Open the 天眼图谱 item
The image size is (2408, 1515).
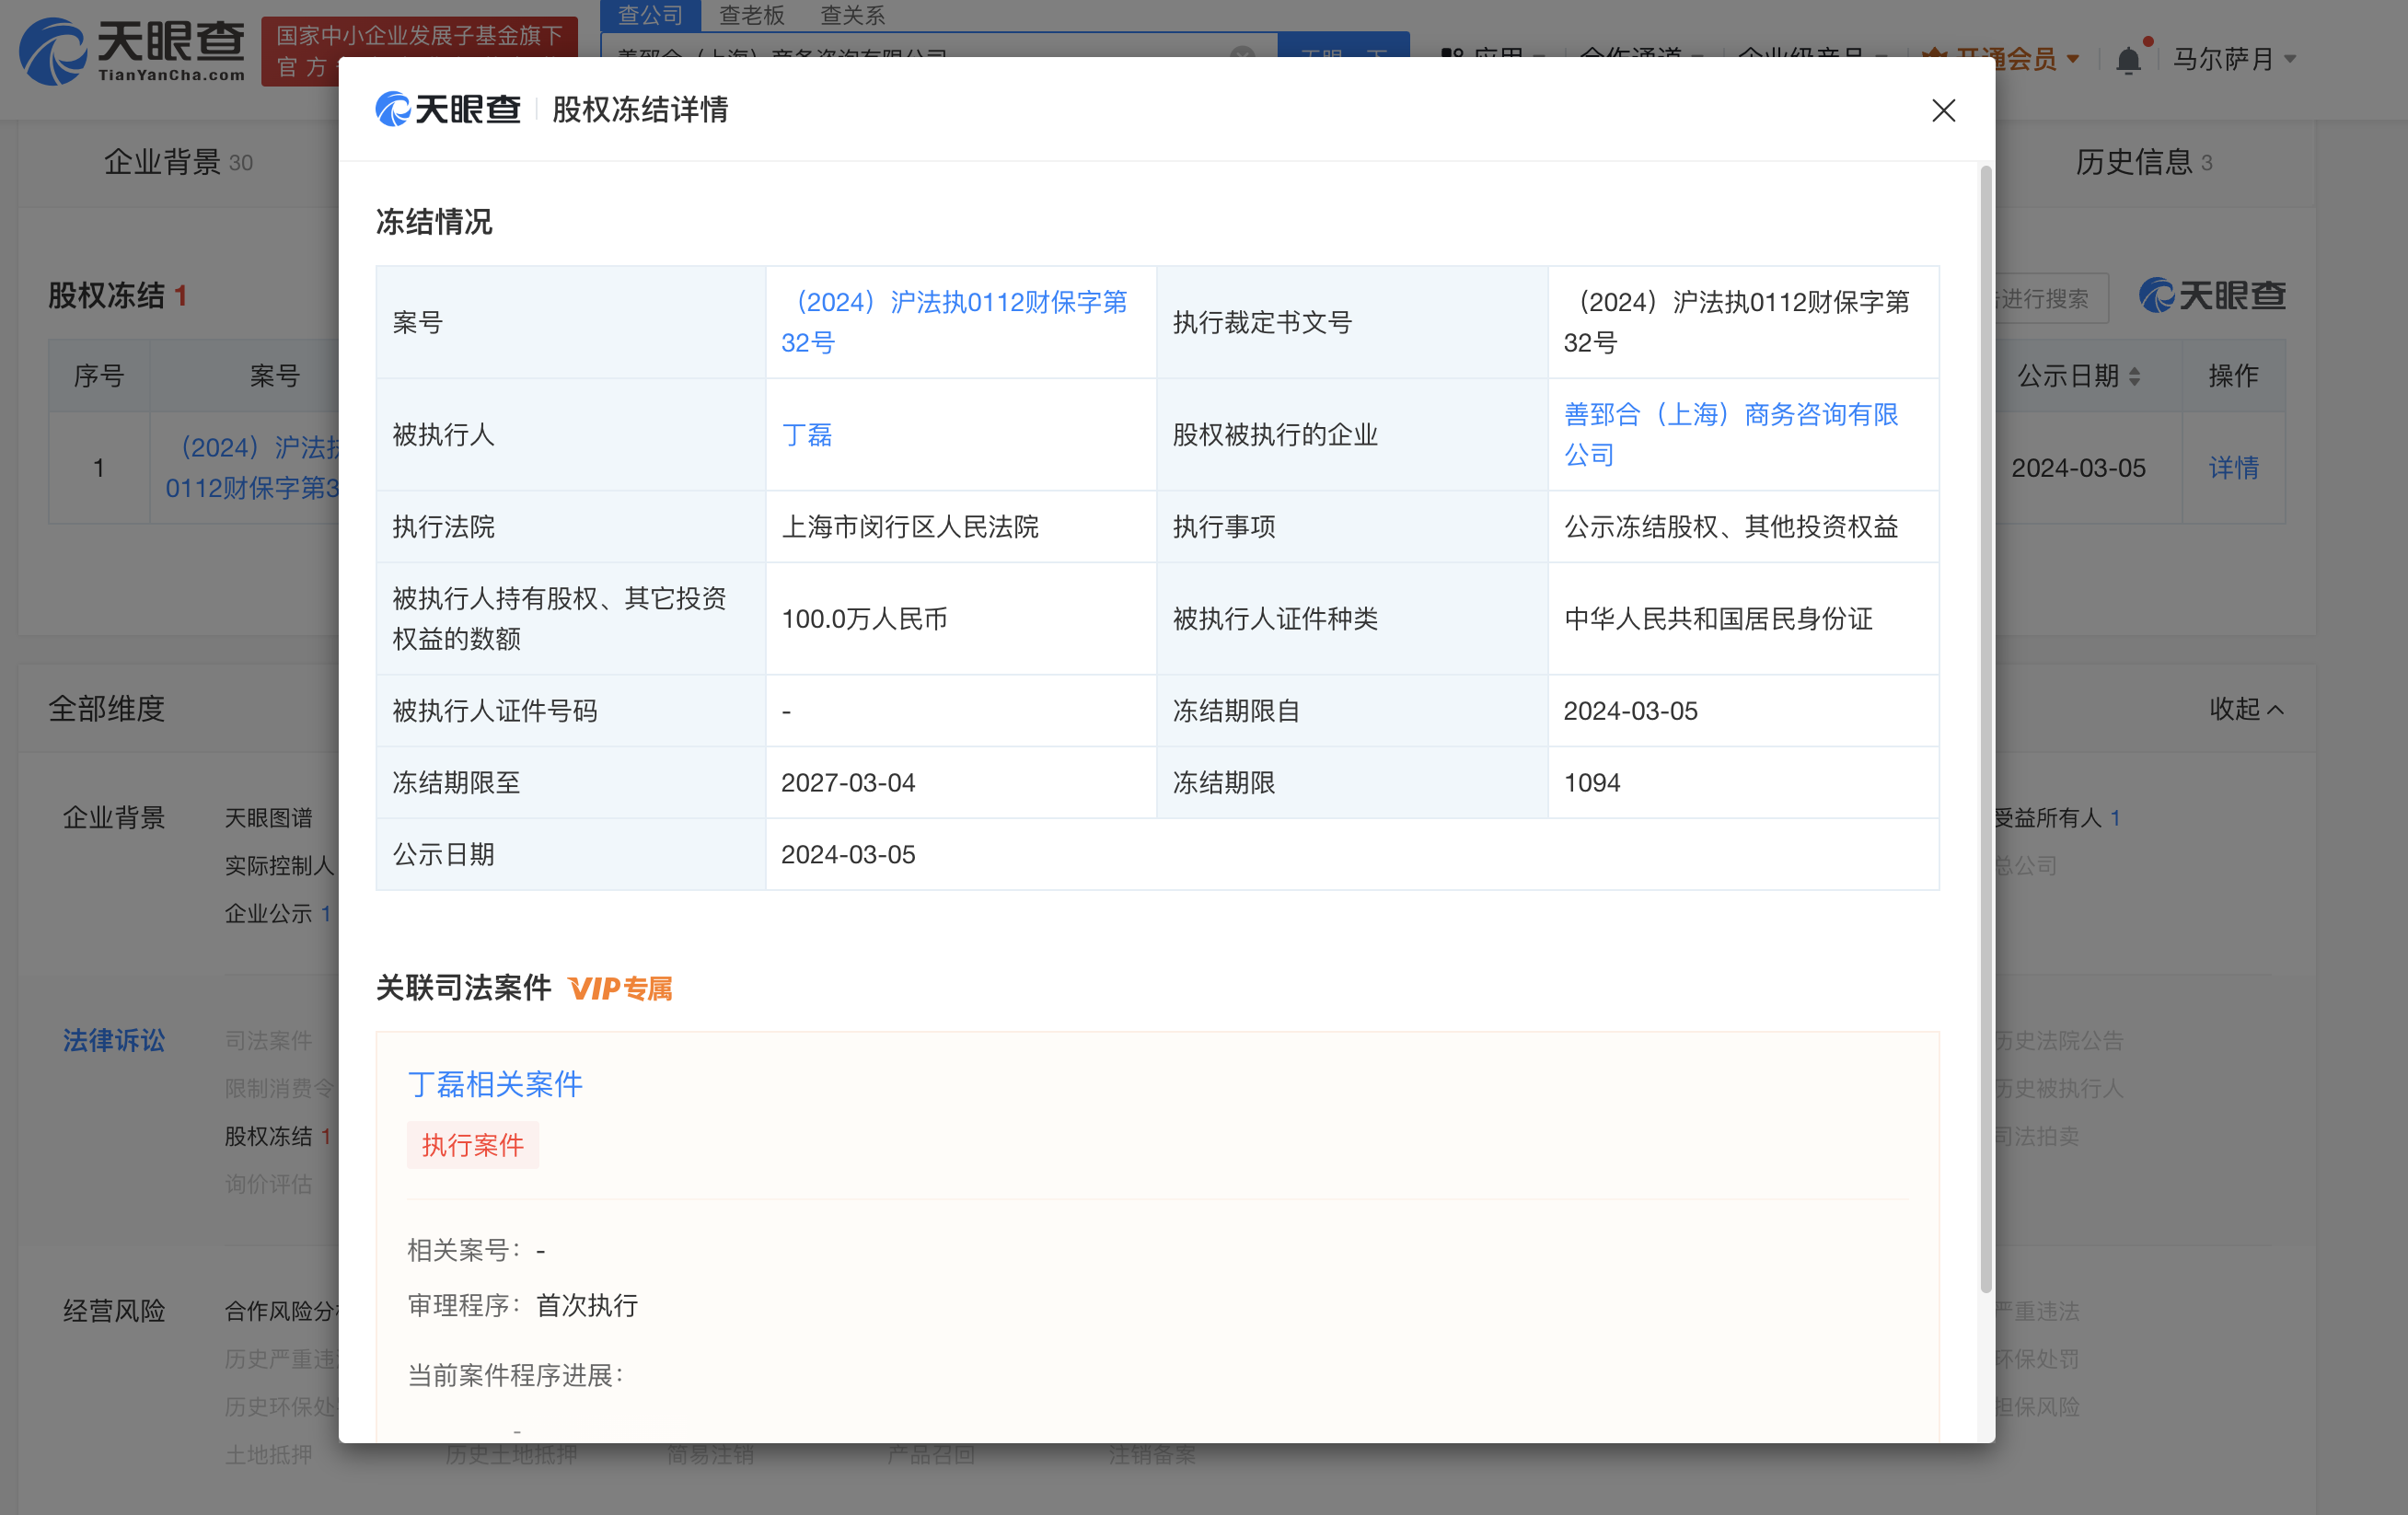click(x=268, y=817)
